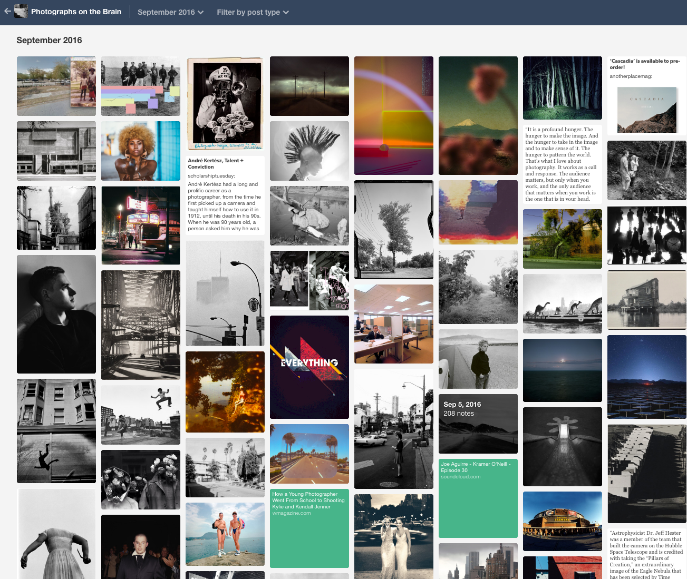The width and height of the screenshot is (687, 579).
Task: Open the tree with power lines photo
Action: (394, 230)
